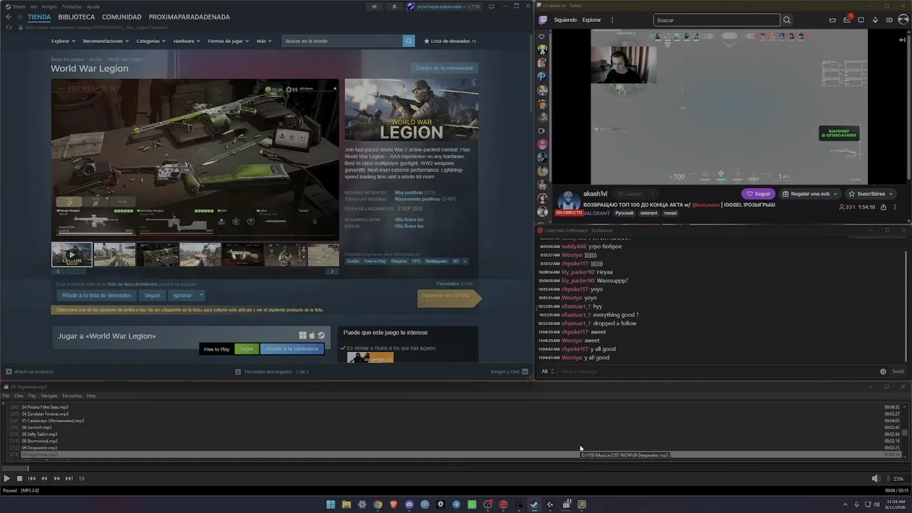Screen dimensions: 912x513
Task: Switch to the BIBLIOTECA tab in Steam
Action: (76, 17)
